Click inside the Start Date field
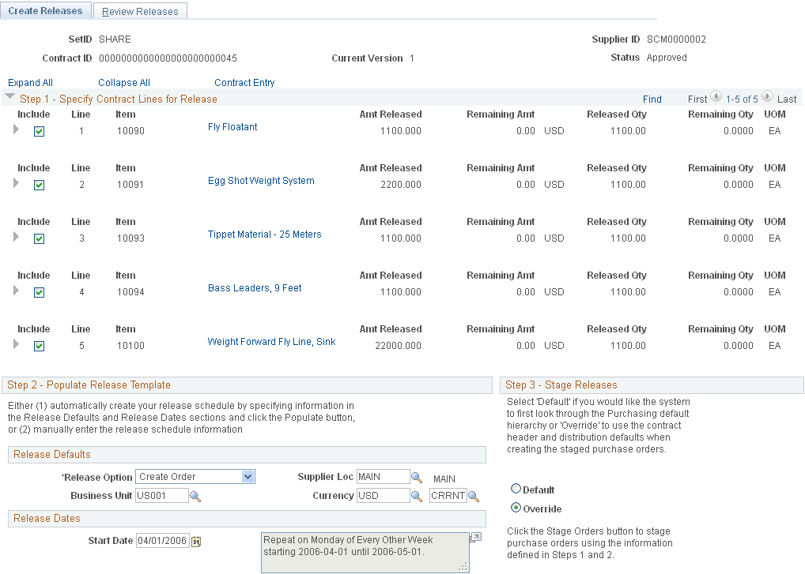 pos(162,541)
